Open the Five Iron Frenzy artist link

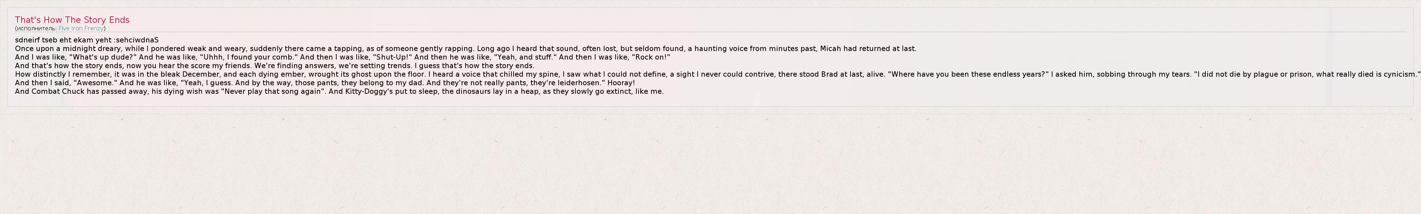coord(81,29)
